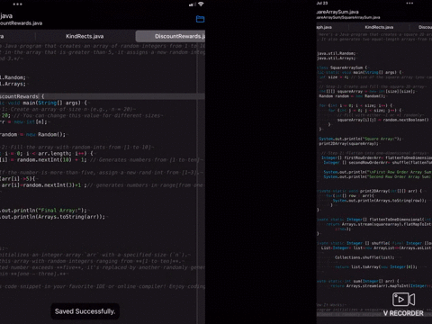The image size is (432, 324).
Task: Click 'class SquareArraySum {' line
Action: click(x=343, y=67)
